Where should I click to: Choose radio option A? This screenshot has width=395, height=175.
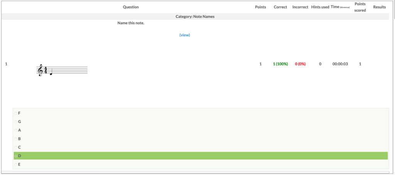(x=16, y=130)
